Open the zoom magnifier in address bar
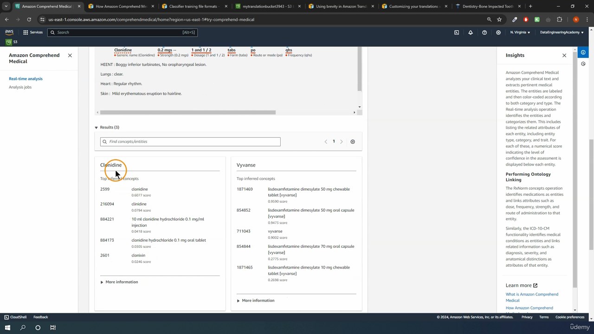This screenshot has height=334, width=594. click(489, 19)
